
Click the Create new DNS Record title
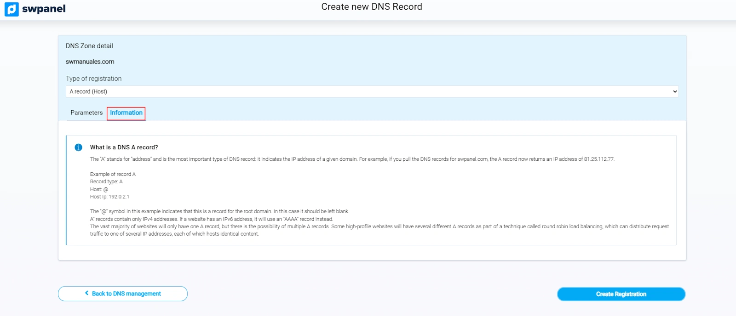pyautogui.click(x=372, y=7)
